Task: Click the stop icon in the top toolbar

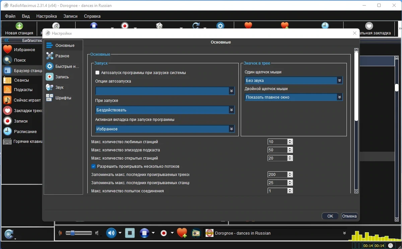Action: 94,26
